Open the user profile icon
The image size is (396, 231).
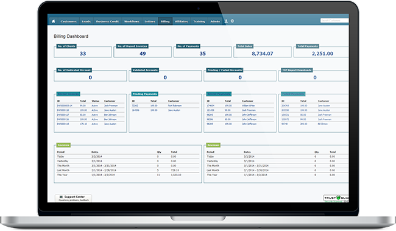tap(226, 21)
